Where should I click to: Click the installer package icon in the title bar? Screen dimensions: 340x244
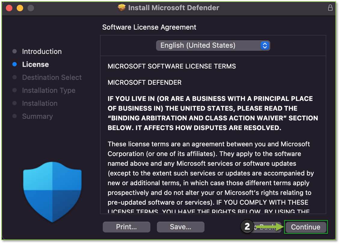click(121, 8)
